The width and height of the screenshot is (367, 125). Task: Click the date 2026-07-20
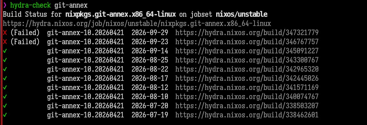pyautogui.click(x=150, y=106)
